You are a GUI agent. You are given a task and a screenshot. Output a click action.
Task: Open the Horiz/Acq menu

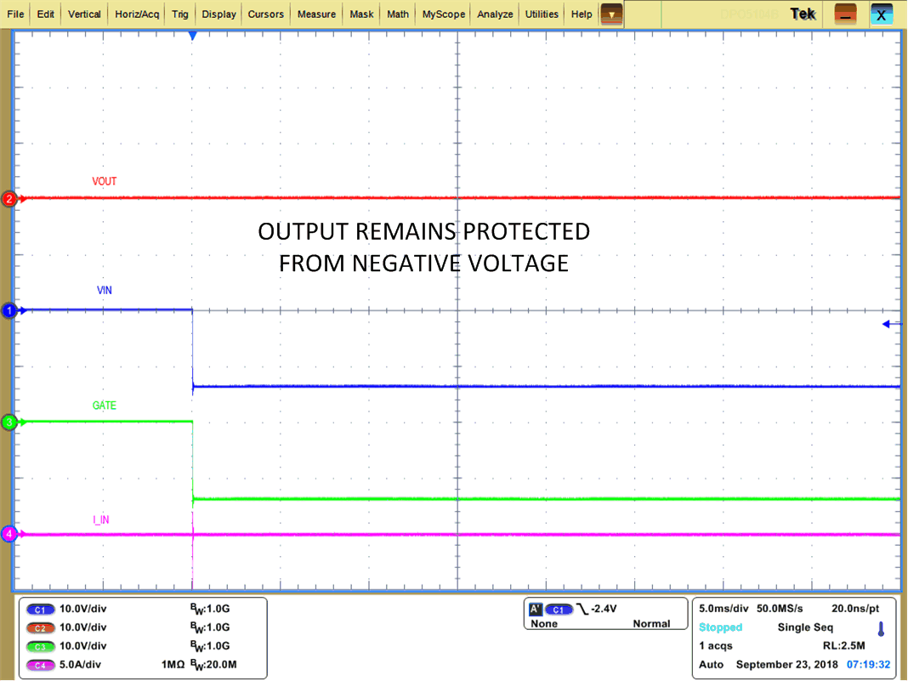tap(137, 14)
